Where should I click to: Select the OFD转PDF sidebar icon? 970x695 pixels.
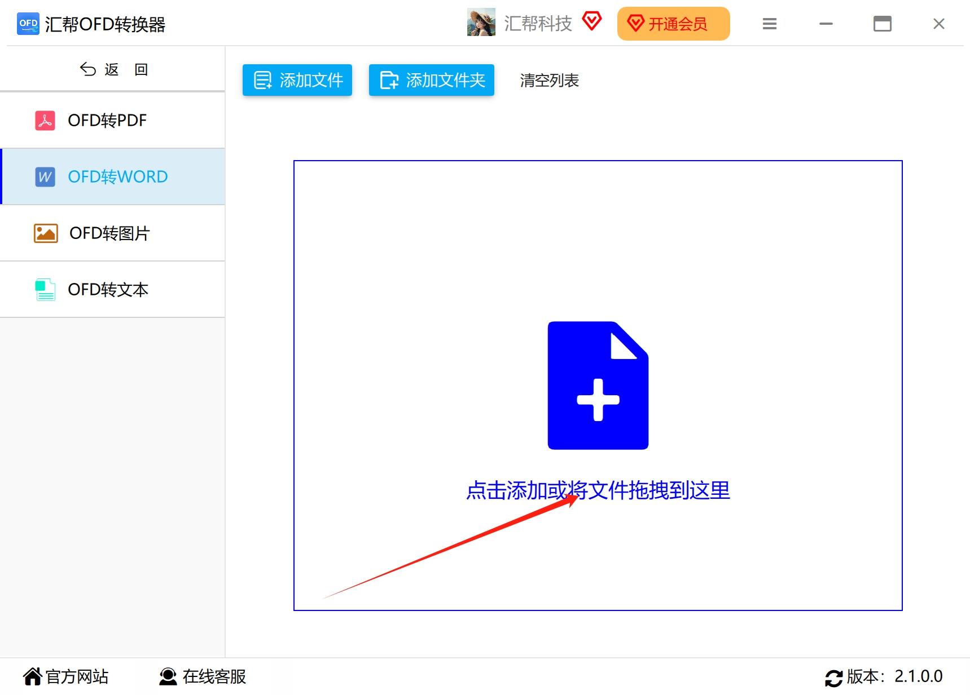[x=45, y=120]
